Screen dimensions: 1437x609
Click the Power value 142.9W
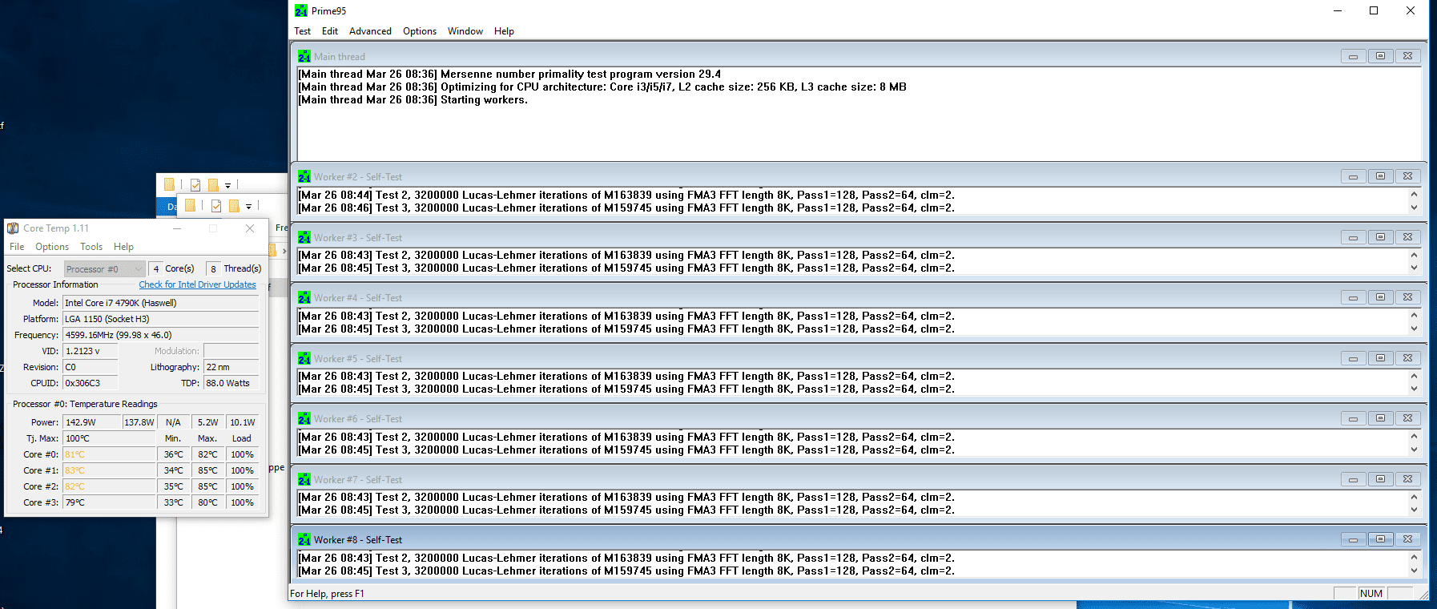(92, 422)
